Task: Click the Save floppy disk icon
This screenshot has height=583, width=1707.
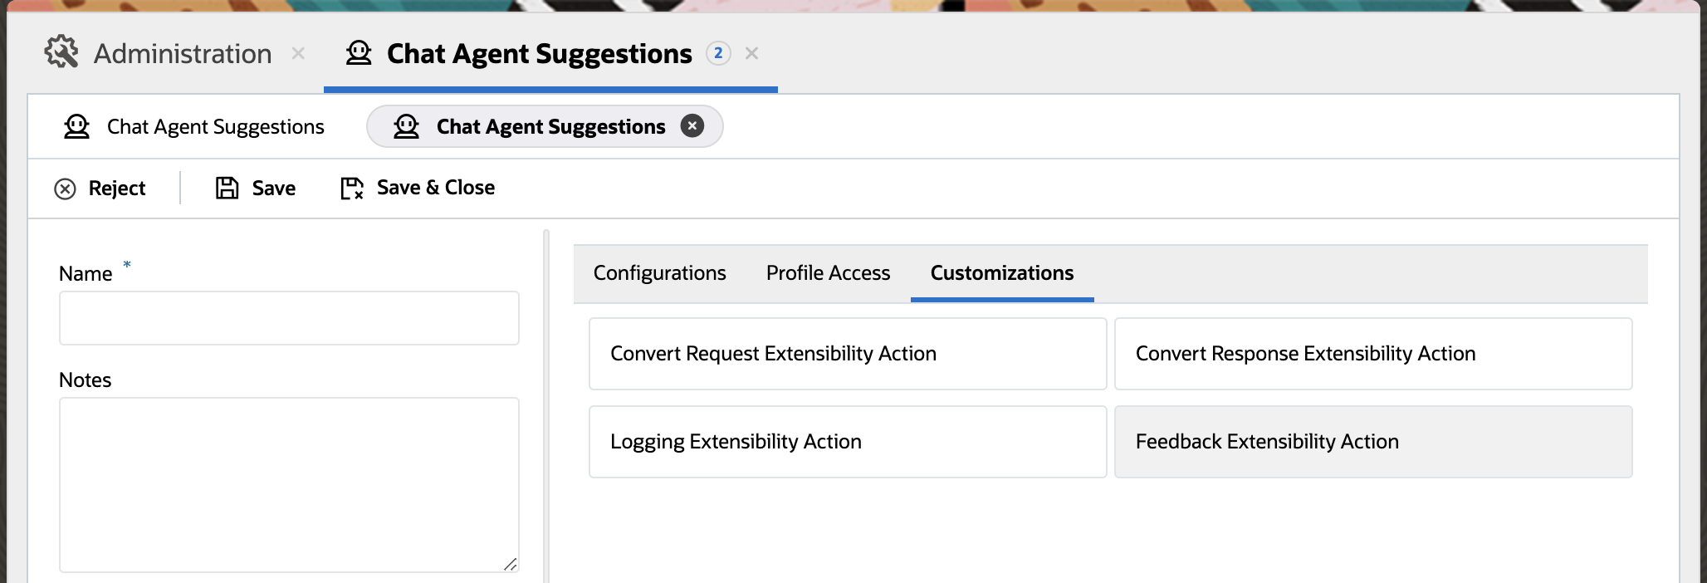Action: click(227, 188)
